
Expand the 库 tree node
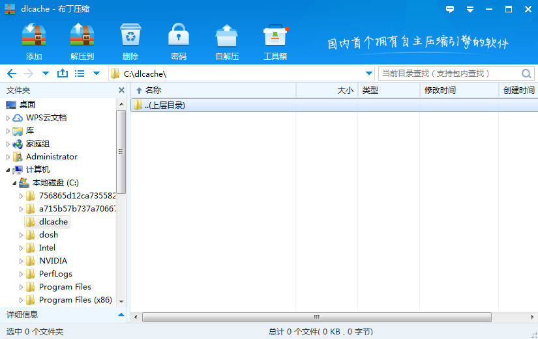point(8,131)
